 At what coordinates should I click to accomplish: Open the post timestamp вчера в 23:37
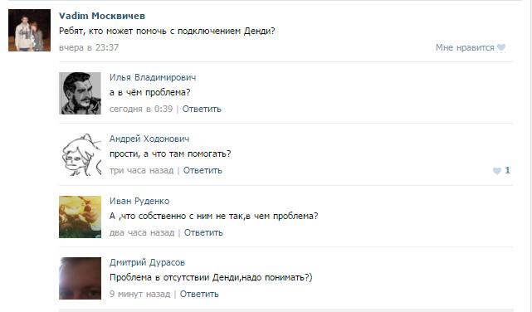pos(89,47)
